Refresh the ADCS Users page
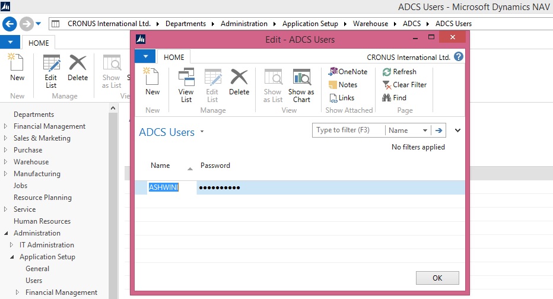The height and width of the screenshot is (299, 553). [399, 72]
